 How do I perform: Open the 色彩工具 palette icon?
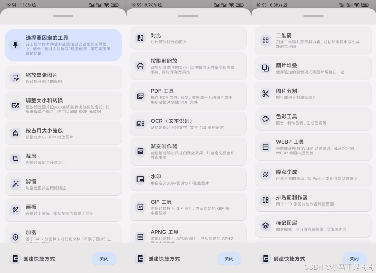click(265, 119)
